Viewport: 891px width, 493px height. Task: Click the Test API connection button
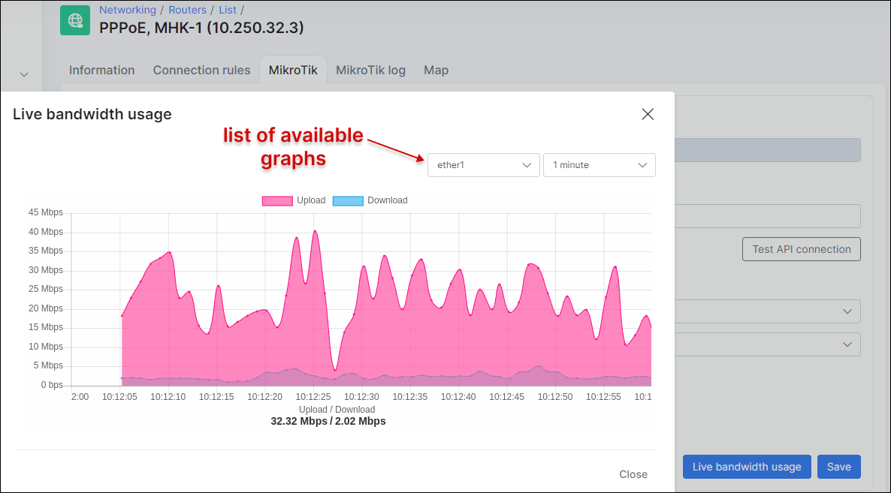pos(801,249)
